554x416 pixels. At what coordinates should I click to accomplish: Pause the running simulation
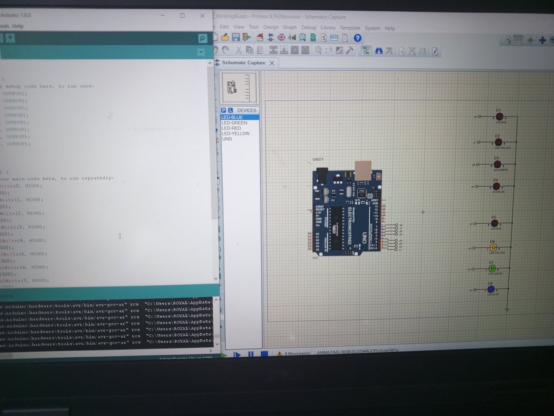click(x=251, y=355)
